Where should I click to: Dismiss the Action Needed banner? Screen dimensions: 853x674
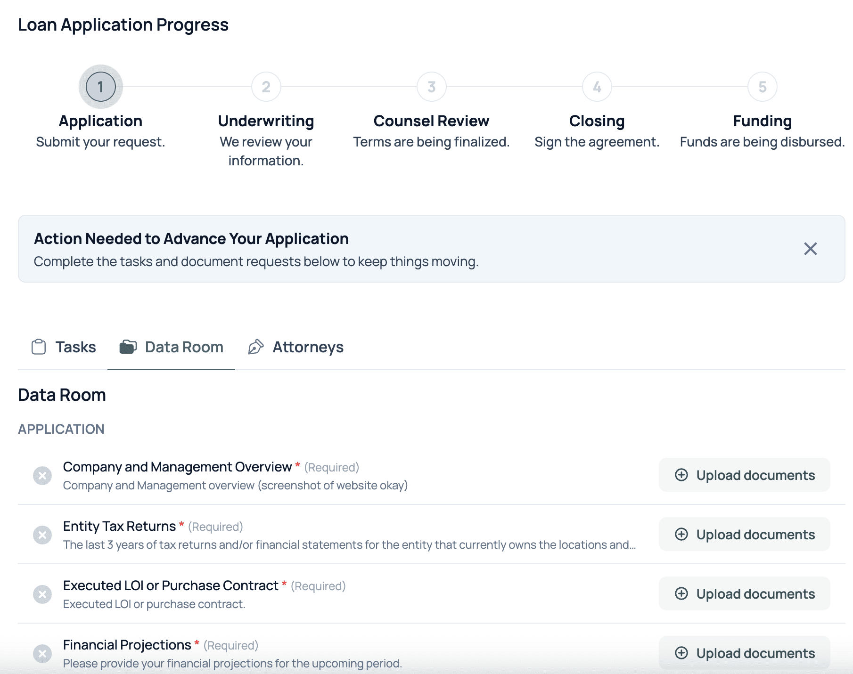pos(810,249)
